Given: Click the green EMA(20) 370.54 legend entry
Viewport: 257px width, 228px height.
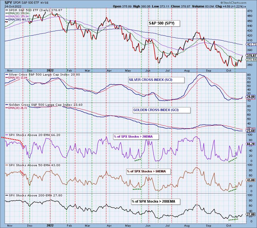Looking at the screenshot, I should point(17,13).
